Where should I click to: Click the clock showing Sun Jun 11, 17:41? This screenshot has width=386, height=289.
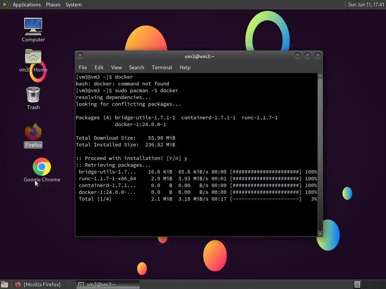pyautogui.click(x=366, y=5)
